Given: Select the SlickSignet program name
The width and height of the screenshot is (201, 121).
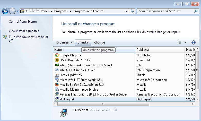Looking at the screenshot, I should [67, 99].
